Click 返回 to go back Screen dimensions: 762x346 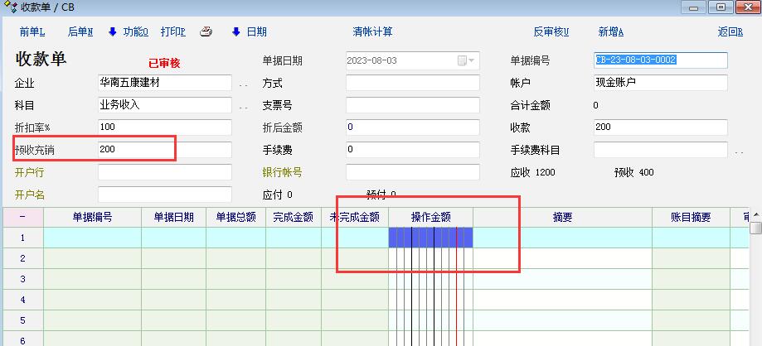[x=730, y=32]
